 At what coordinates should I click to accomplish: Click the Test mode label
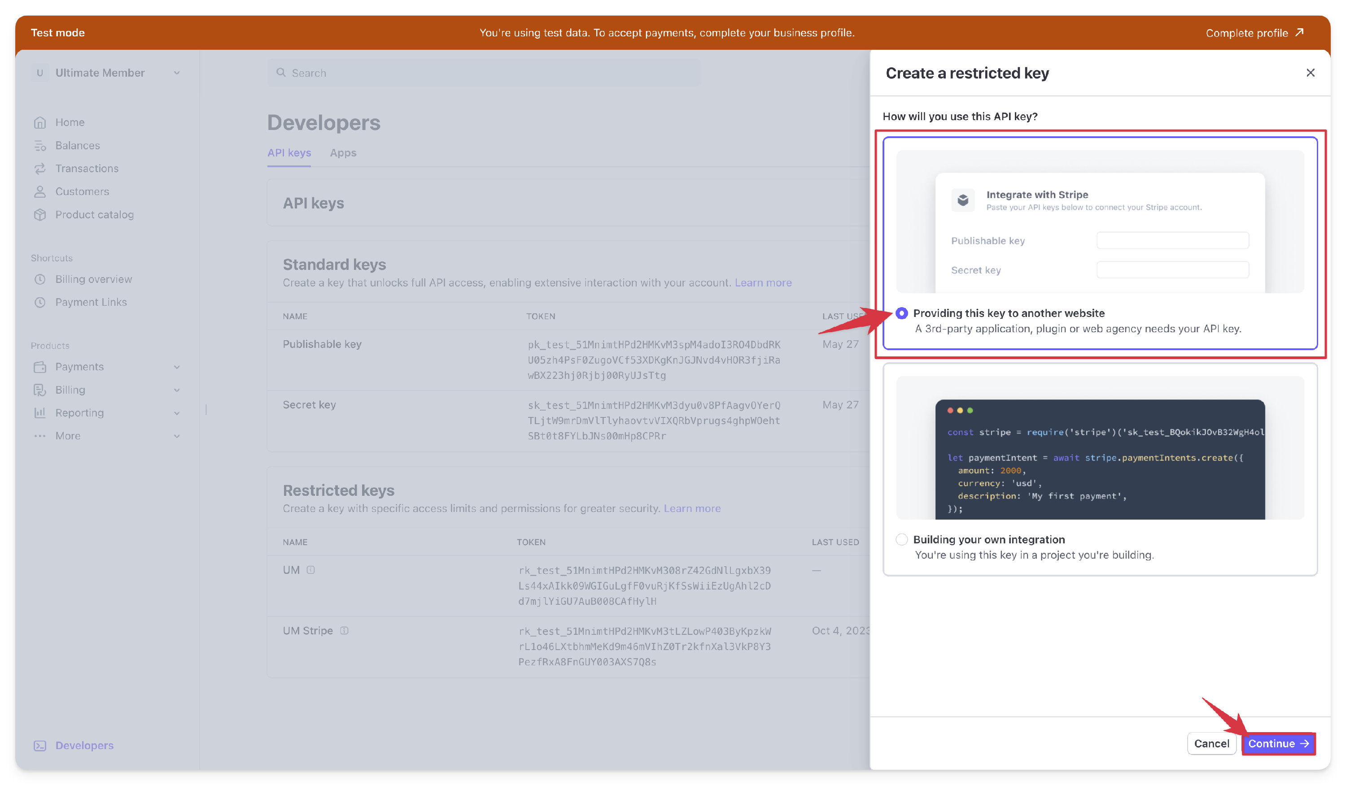[58, 33]
